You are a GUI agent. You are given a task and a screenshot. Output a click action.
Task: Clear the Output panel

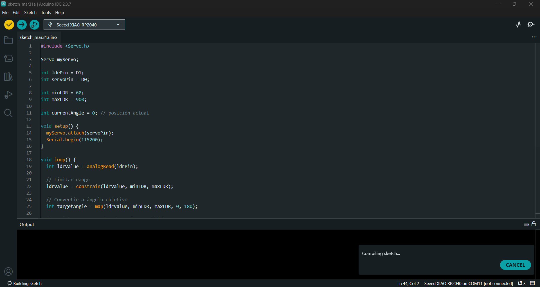click(526, 224)
